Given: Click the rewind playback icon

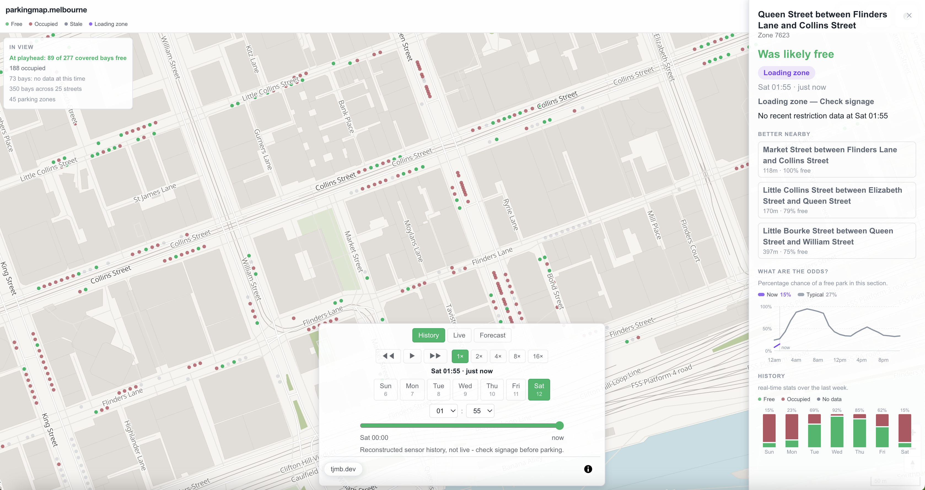Looking at the screenshot, I should click(388, 356).
